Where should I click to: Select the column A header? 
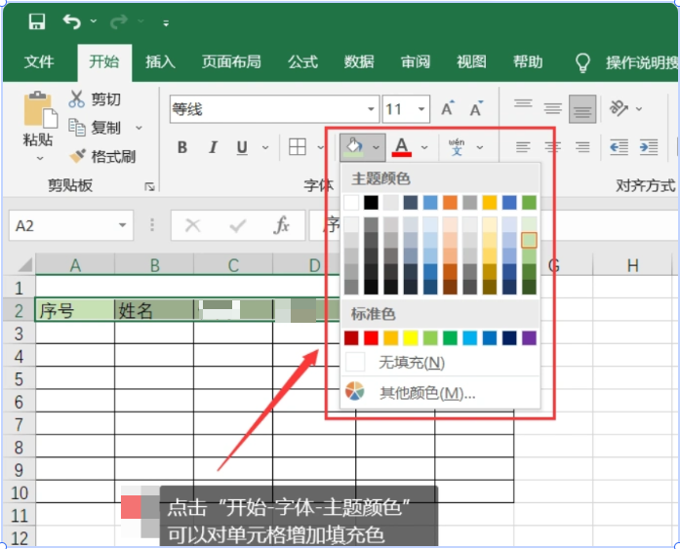click(x=75, y=265)
